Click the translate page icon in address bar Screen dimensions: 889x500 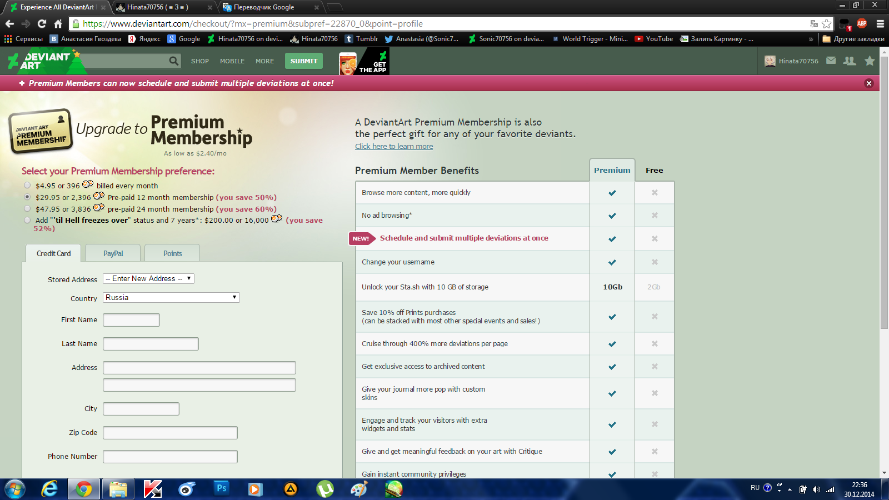pos(814,24)
